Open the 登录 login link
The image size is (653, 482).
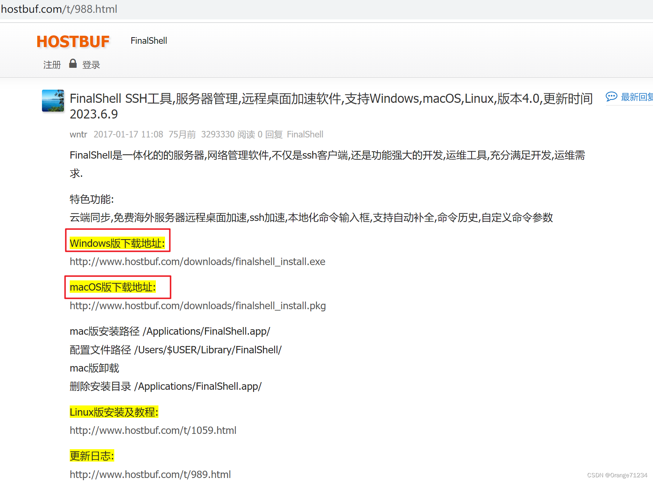91,65
